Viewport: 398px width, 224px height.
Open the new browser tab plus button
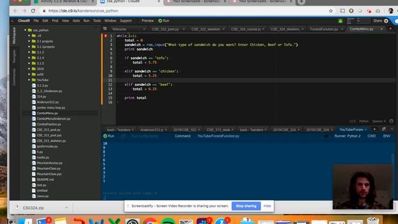[301, 2]
